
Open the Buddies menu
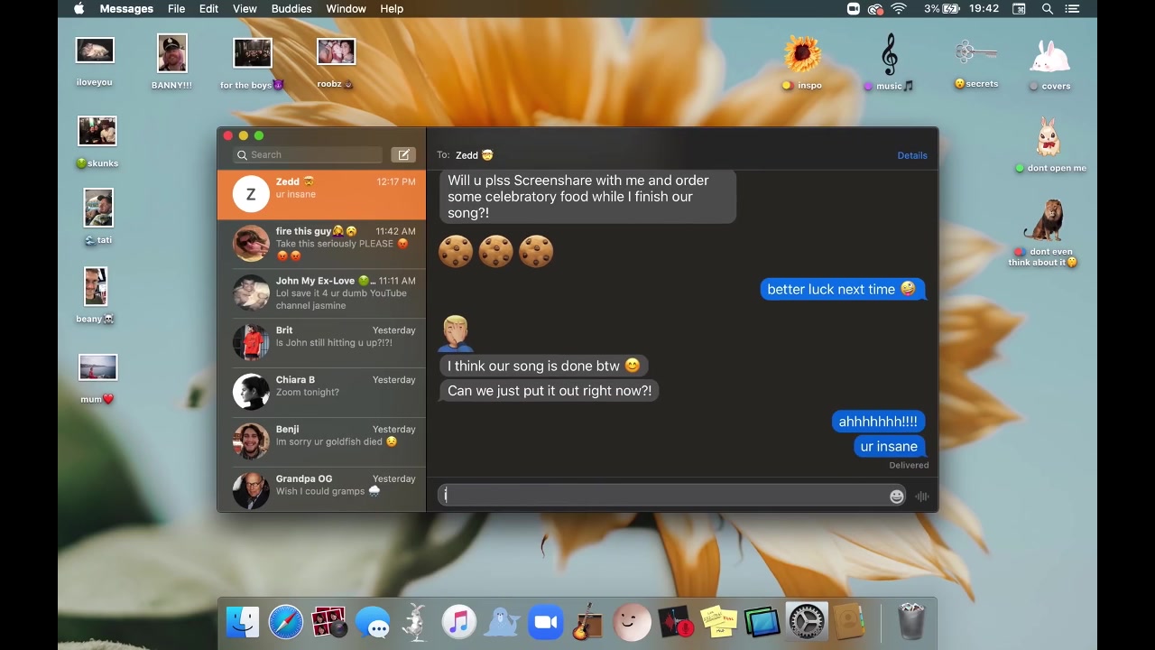click(291, 8)
